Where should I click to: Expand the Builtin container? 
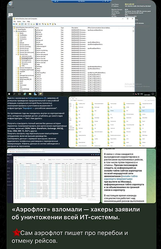click(16, 33)
